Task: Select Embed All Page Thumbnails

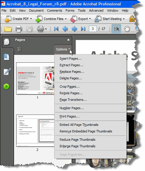Action: tap(90, 125)
